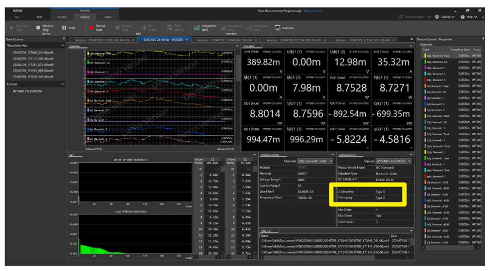This screenshot has height=271, width=494.
Task: Select waveform file 20240709_171828_343-00.mf4
Action: tap(33, 76)
